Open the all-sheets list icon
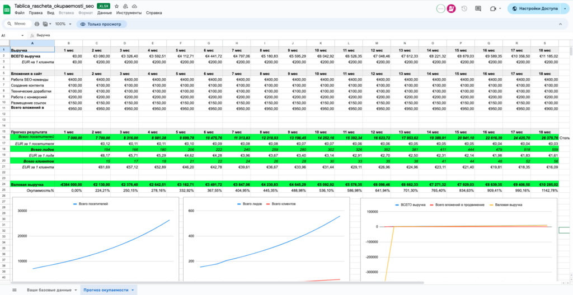This screenshot has width=573, height=295. pos(14,290)
